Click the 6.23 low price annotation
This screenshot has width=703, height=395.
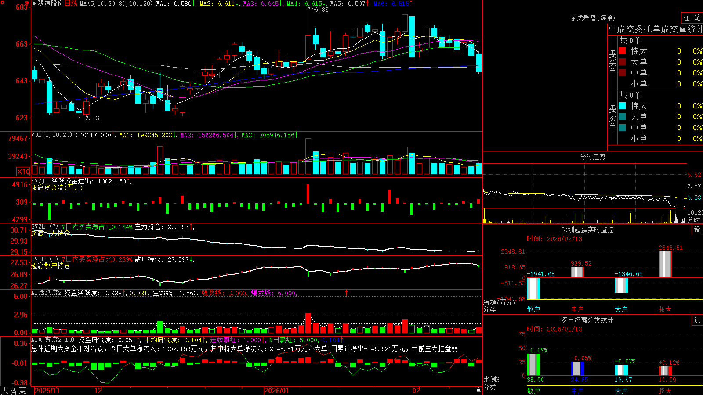pyautogui.click(x=92, y=118)
